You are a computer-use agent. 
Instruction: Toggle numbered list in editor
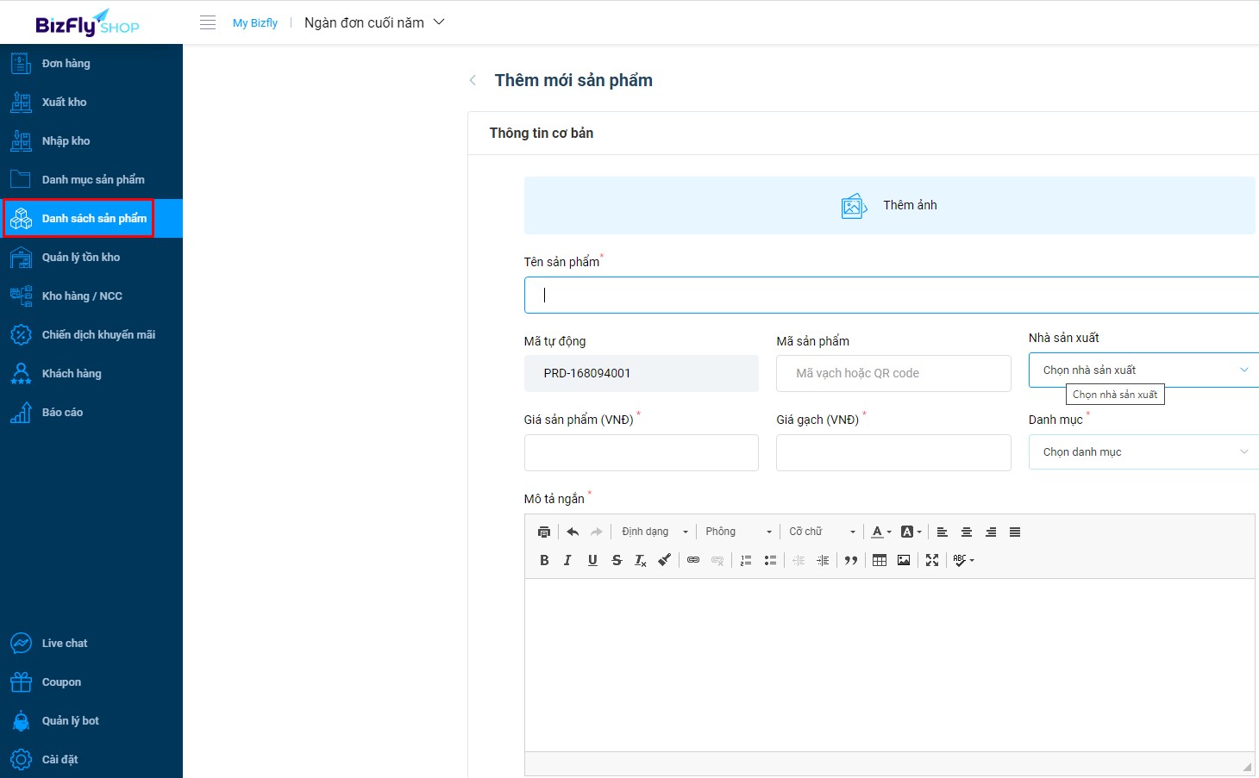(746, 560)
